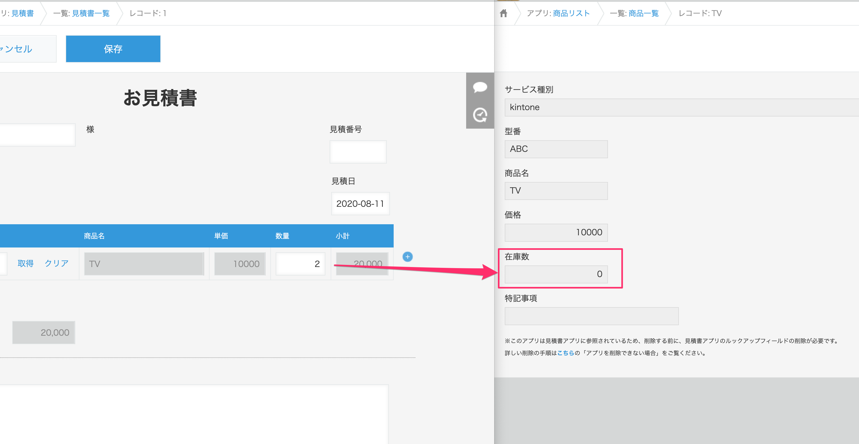Image resolution: width=859 pixels, height=444 pixels.
Task: Click the 価格 value 10000
Action: 556,232
